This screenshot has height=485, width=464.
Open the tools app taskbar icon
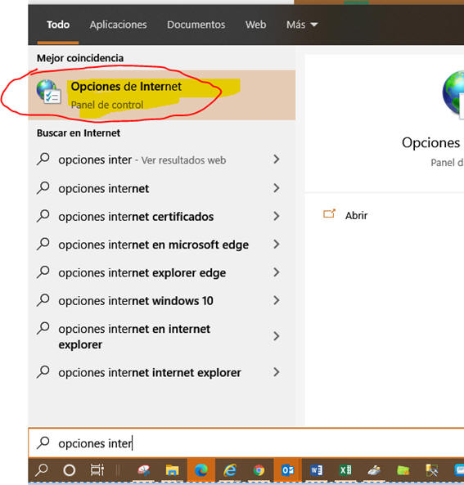pyautogui.click(x=432, y=470)
